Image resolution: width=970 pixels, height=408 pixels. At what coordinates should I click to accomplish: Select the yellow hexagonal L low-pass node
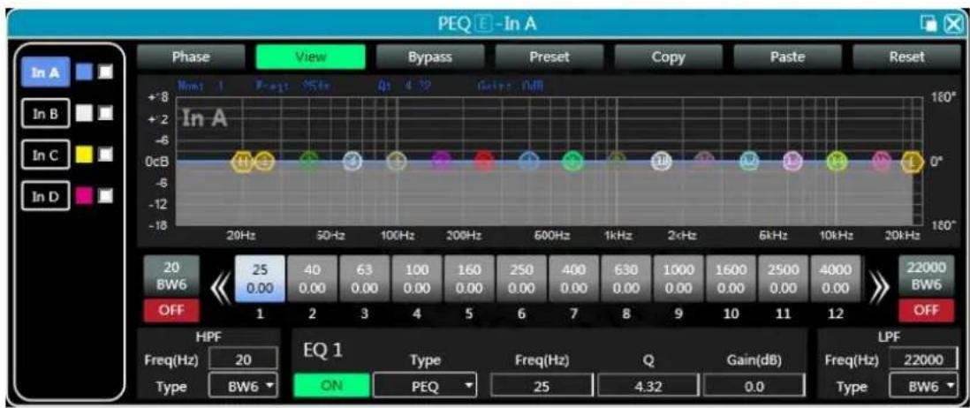tap(911, 162)
